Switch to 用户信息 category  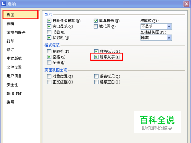pyautogui.click(x=14, y=76)
